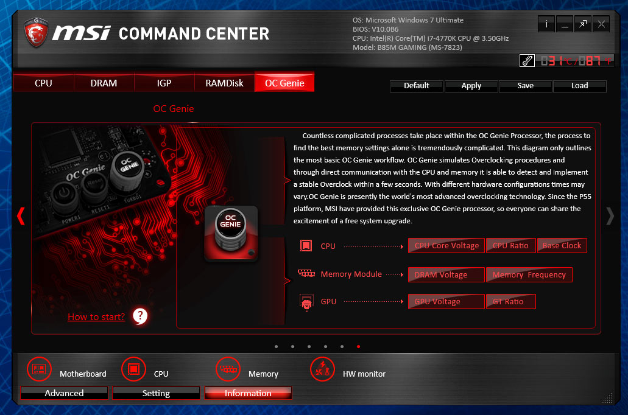628x415 pixels.
Task: Select the fifth slide pagination dot
Action: click(342, 347)
